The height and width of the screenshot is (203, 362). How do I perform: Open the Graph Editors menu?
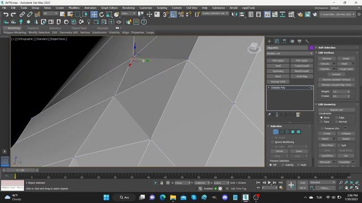coord(109,8)
